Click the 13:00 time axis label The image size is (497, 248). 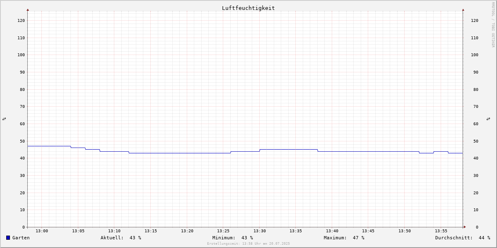point(42,231)
